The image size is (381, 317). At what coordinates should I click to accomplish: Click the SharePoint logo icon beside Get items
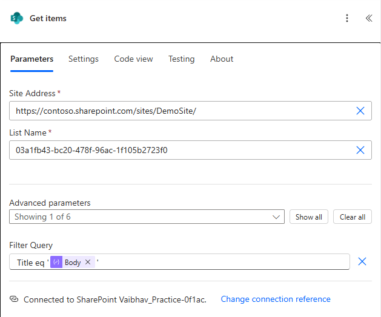[16, 18]
